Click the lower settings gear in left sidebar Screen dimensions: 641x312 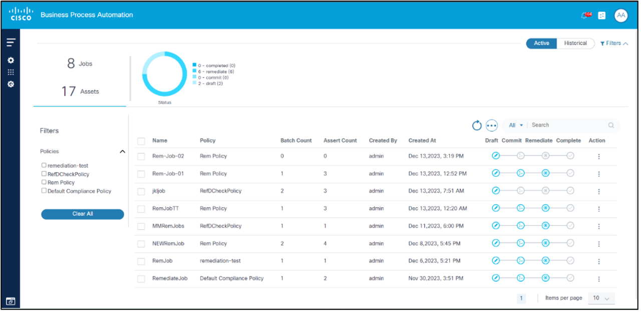[11, 84]
